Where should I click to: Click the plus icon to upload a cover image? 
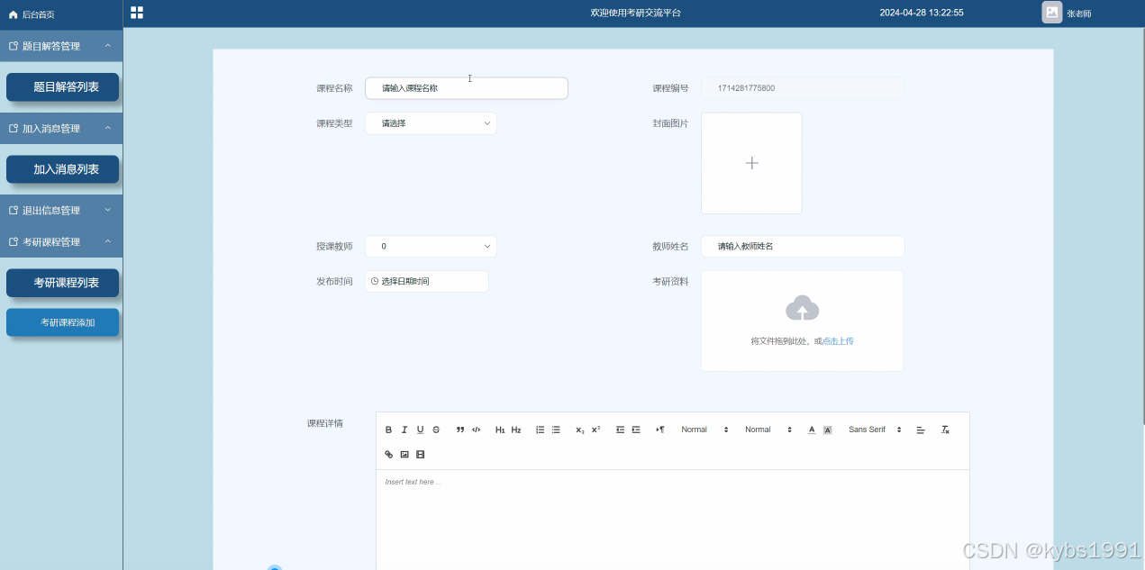(x=751, y=163)
